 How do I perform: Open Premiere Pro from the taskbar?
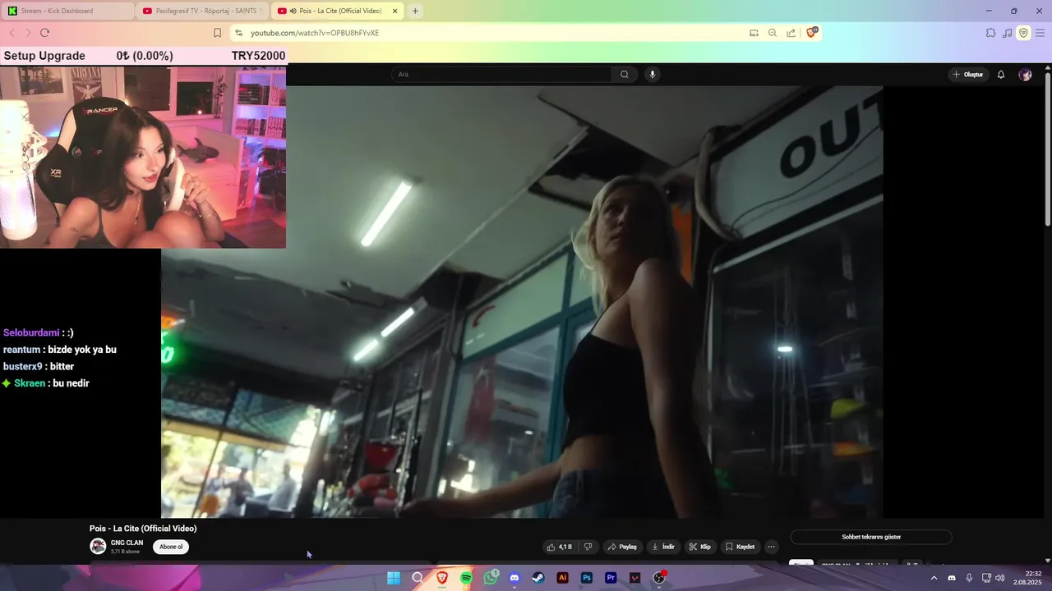[611, 578]
